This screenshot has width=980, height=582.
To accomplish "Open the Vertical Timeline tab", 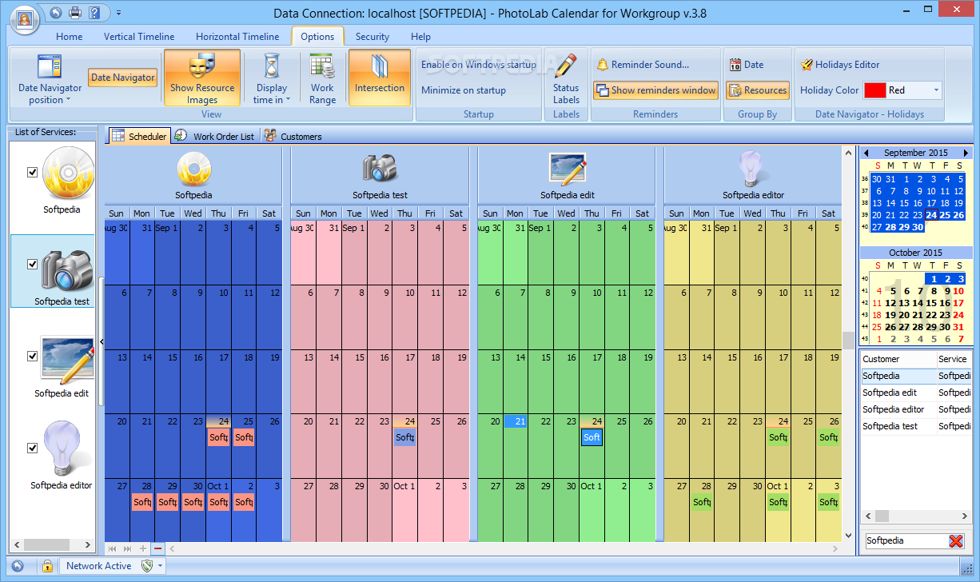I will [139, 37].
